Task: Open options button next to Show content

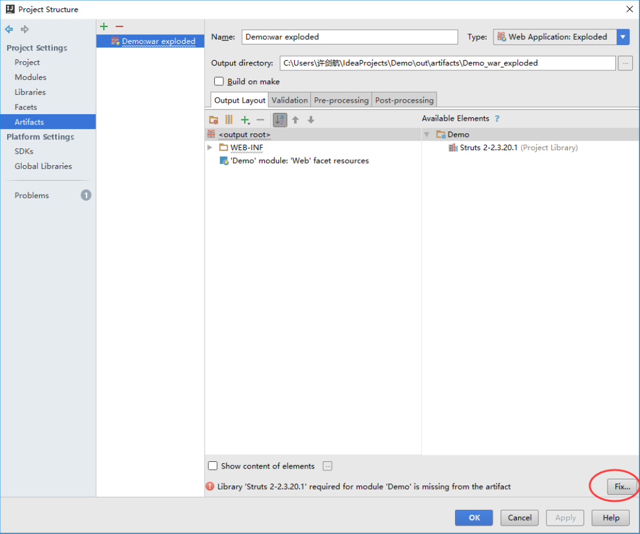Action: coord(327,466)
